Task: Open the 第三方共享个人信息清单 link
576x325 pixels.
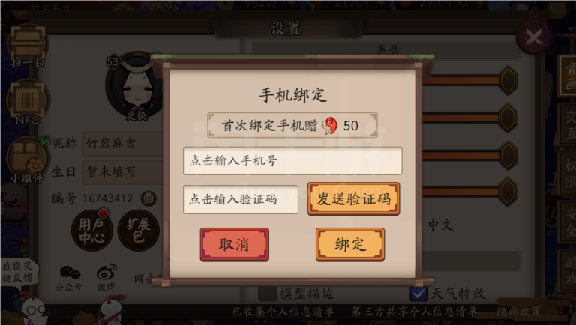Action: click(x=414, y=312)
